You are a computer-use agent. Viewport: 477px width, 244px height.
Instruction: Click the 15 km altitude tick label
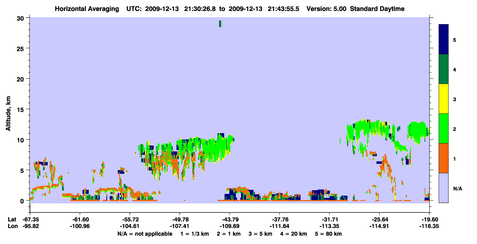(21, 109)
